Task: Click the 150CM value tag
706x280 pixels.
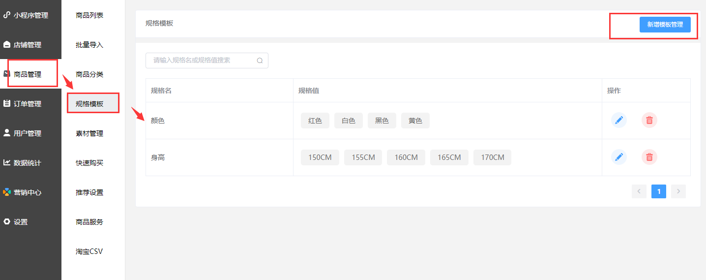Action: [320, 157]
